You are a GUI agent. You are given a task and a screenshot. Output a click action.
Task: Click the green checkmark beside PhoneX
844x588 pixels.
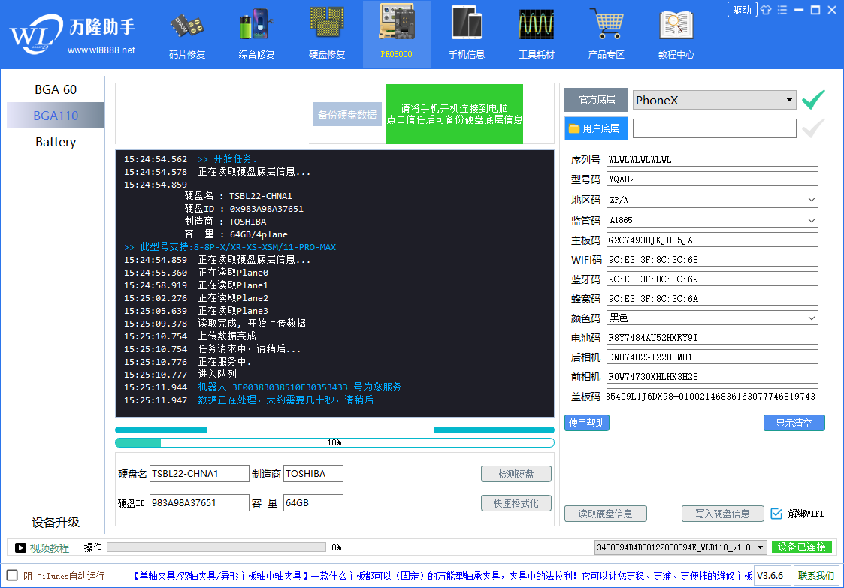click(812, 100)
